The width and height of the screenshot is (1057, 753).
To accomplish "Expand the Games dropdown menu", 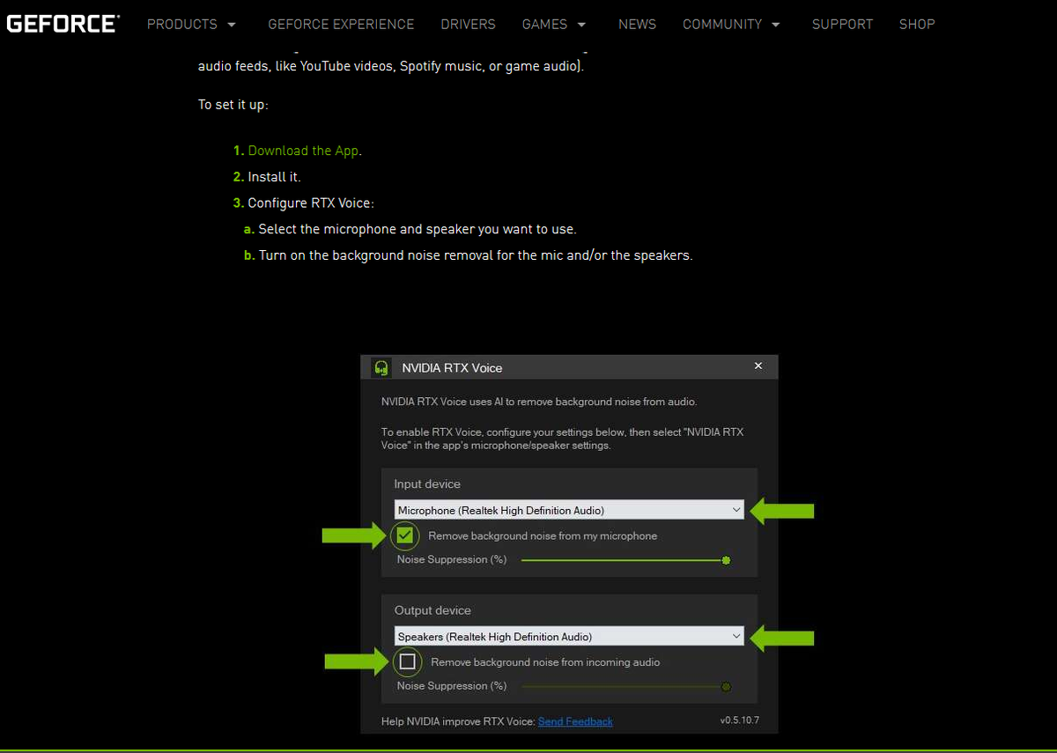I will tap(554, 25).
